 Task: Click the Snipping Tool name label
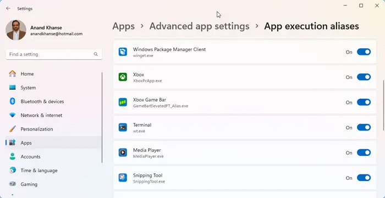point(148,176)
